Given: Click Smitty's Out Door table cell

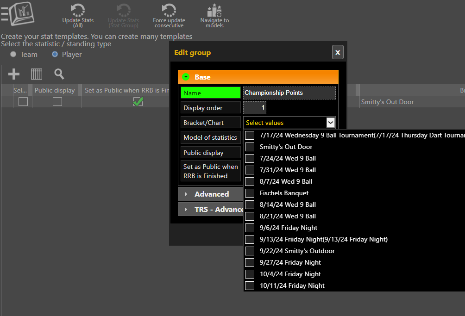Looking at the screenshot, I should click(x=412, y=102).
